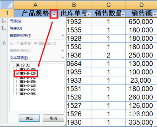The height and width of the screenshot is (127, 157).
Task: Uncheck the NEW-D-128 checkbox
Action: click(x=18, y=73)
